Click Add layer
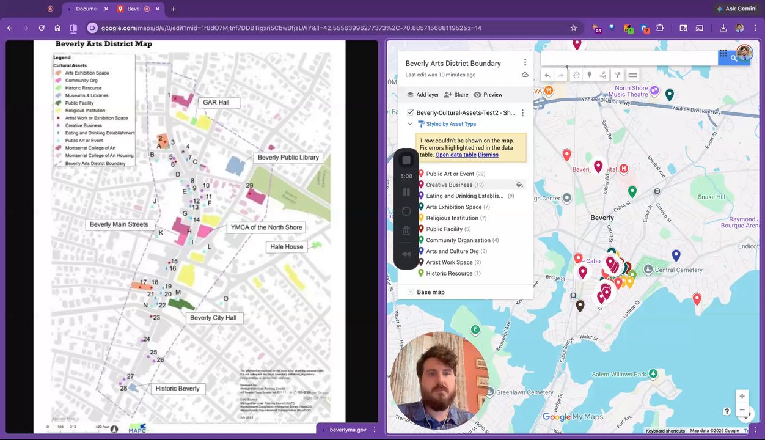The image size is (765, 440). pyautogui.click(x=422, y=95)
